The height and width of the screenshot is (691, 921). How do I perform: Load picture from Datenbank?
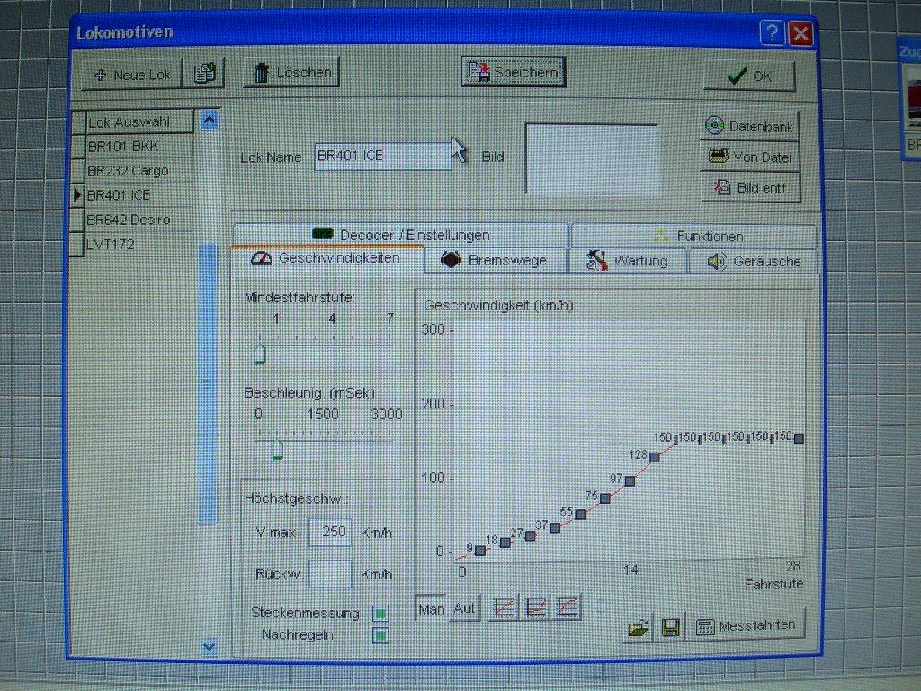pyautogui.click(x=750, y=127)
